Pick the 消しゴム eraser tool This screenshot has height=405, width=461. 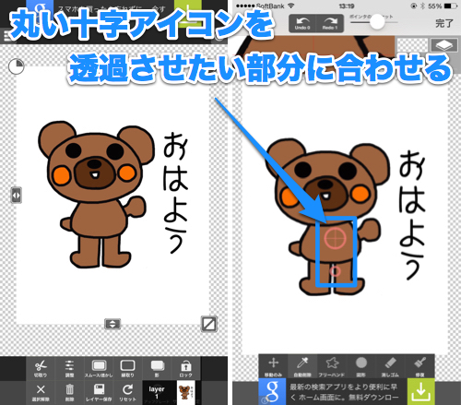point(390,367)
